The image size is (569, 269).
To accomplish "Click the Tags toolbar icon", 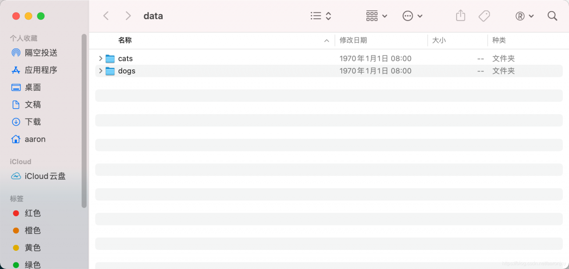I will tap(484, 16).
